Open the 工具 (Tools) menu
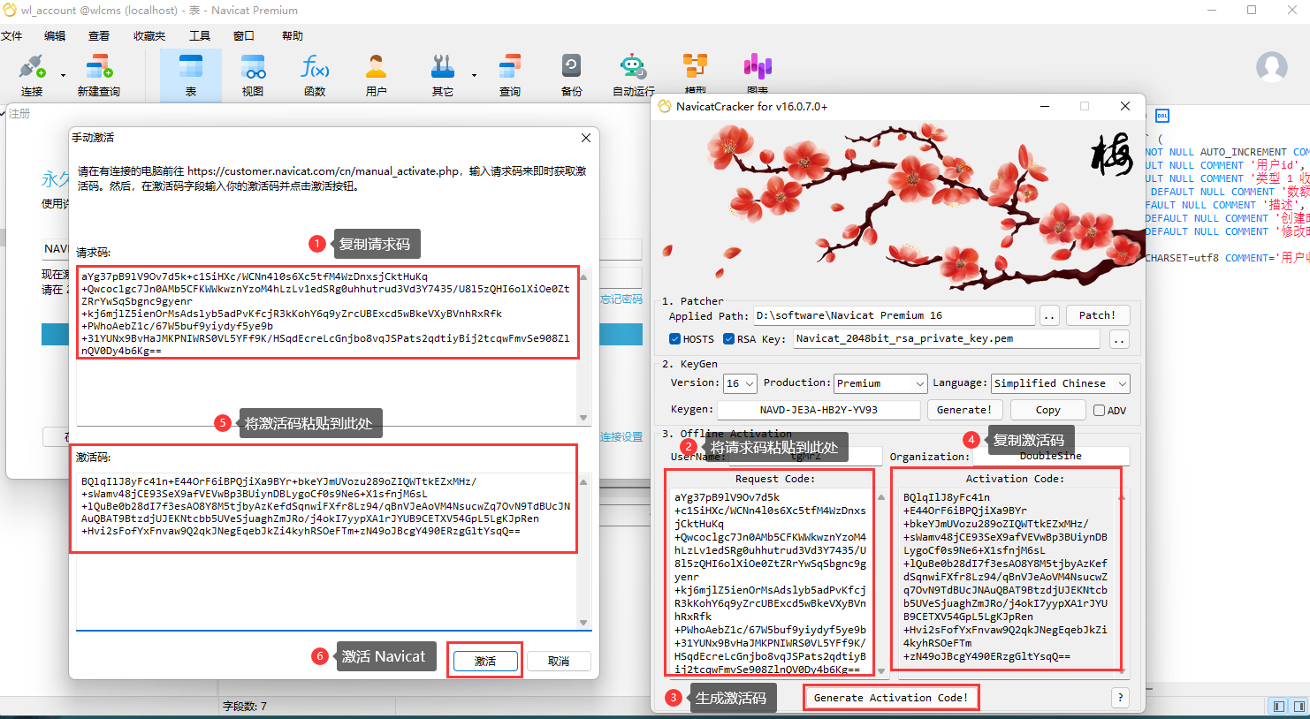The image size is (1310, 719). [200, 36]
